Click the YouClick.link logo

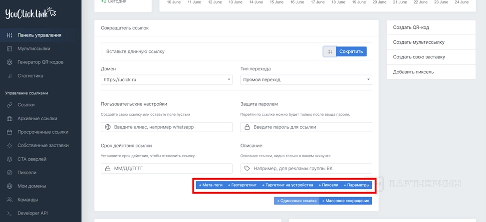coord(30,13)
